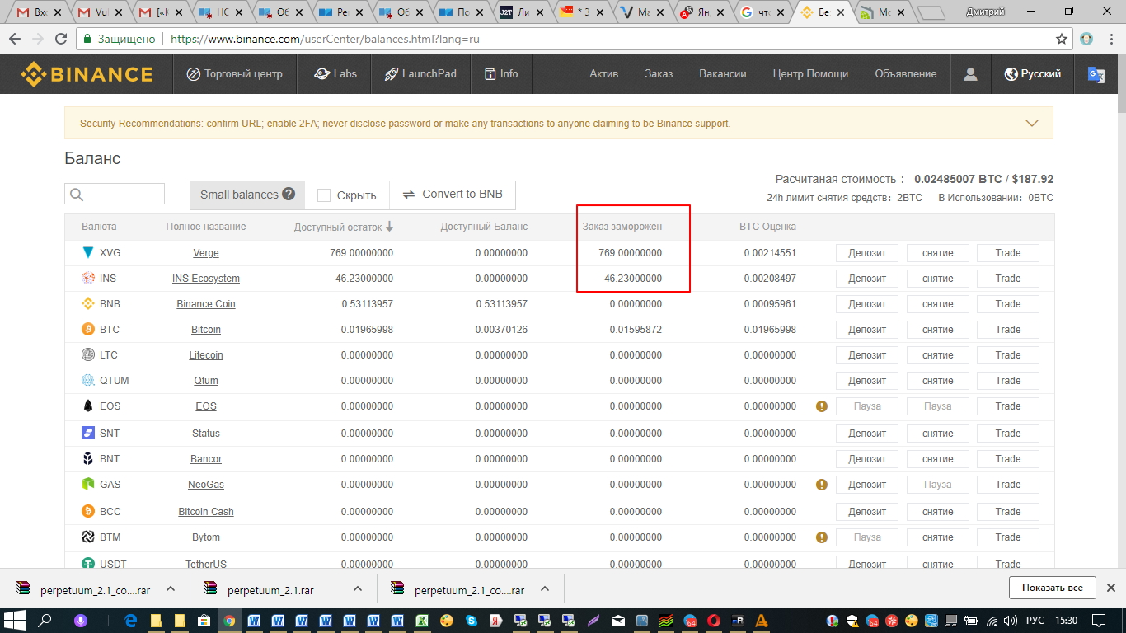Click the BTM coin icon
This screenshot has width=1126, height=633.
88,537
